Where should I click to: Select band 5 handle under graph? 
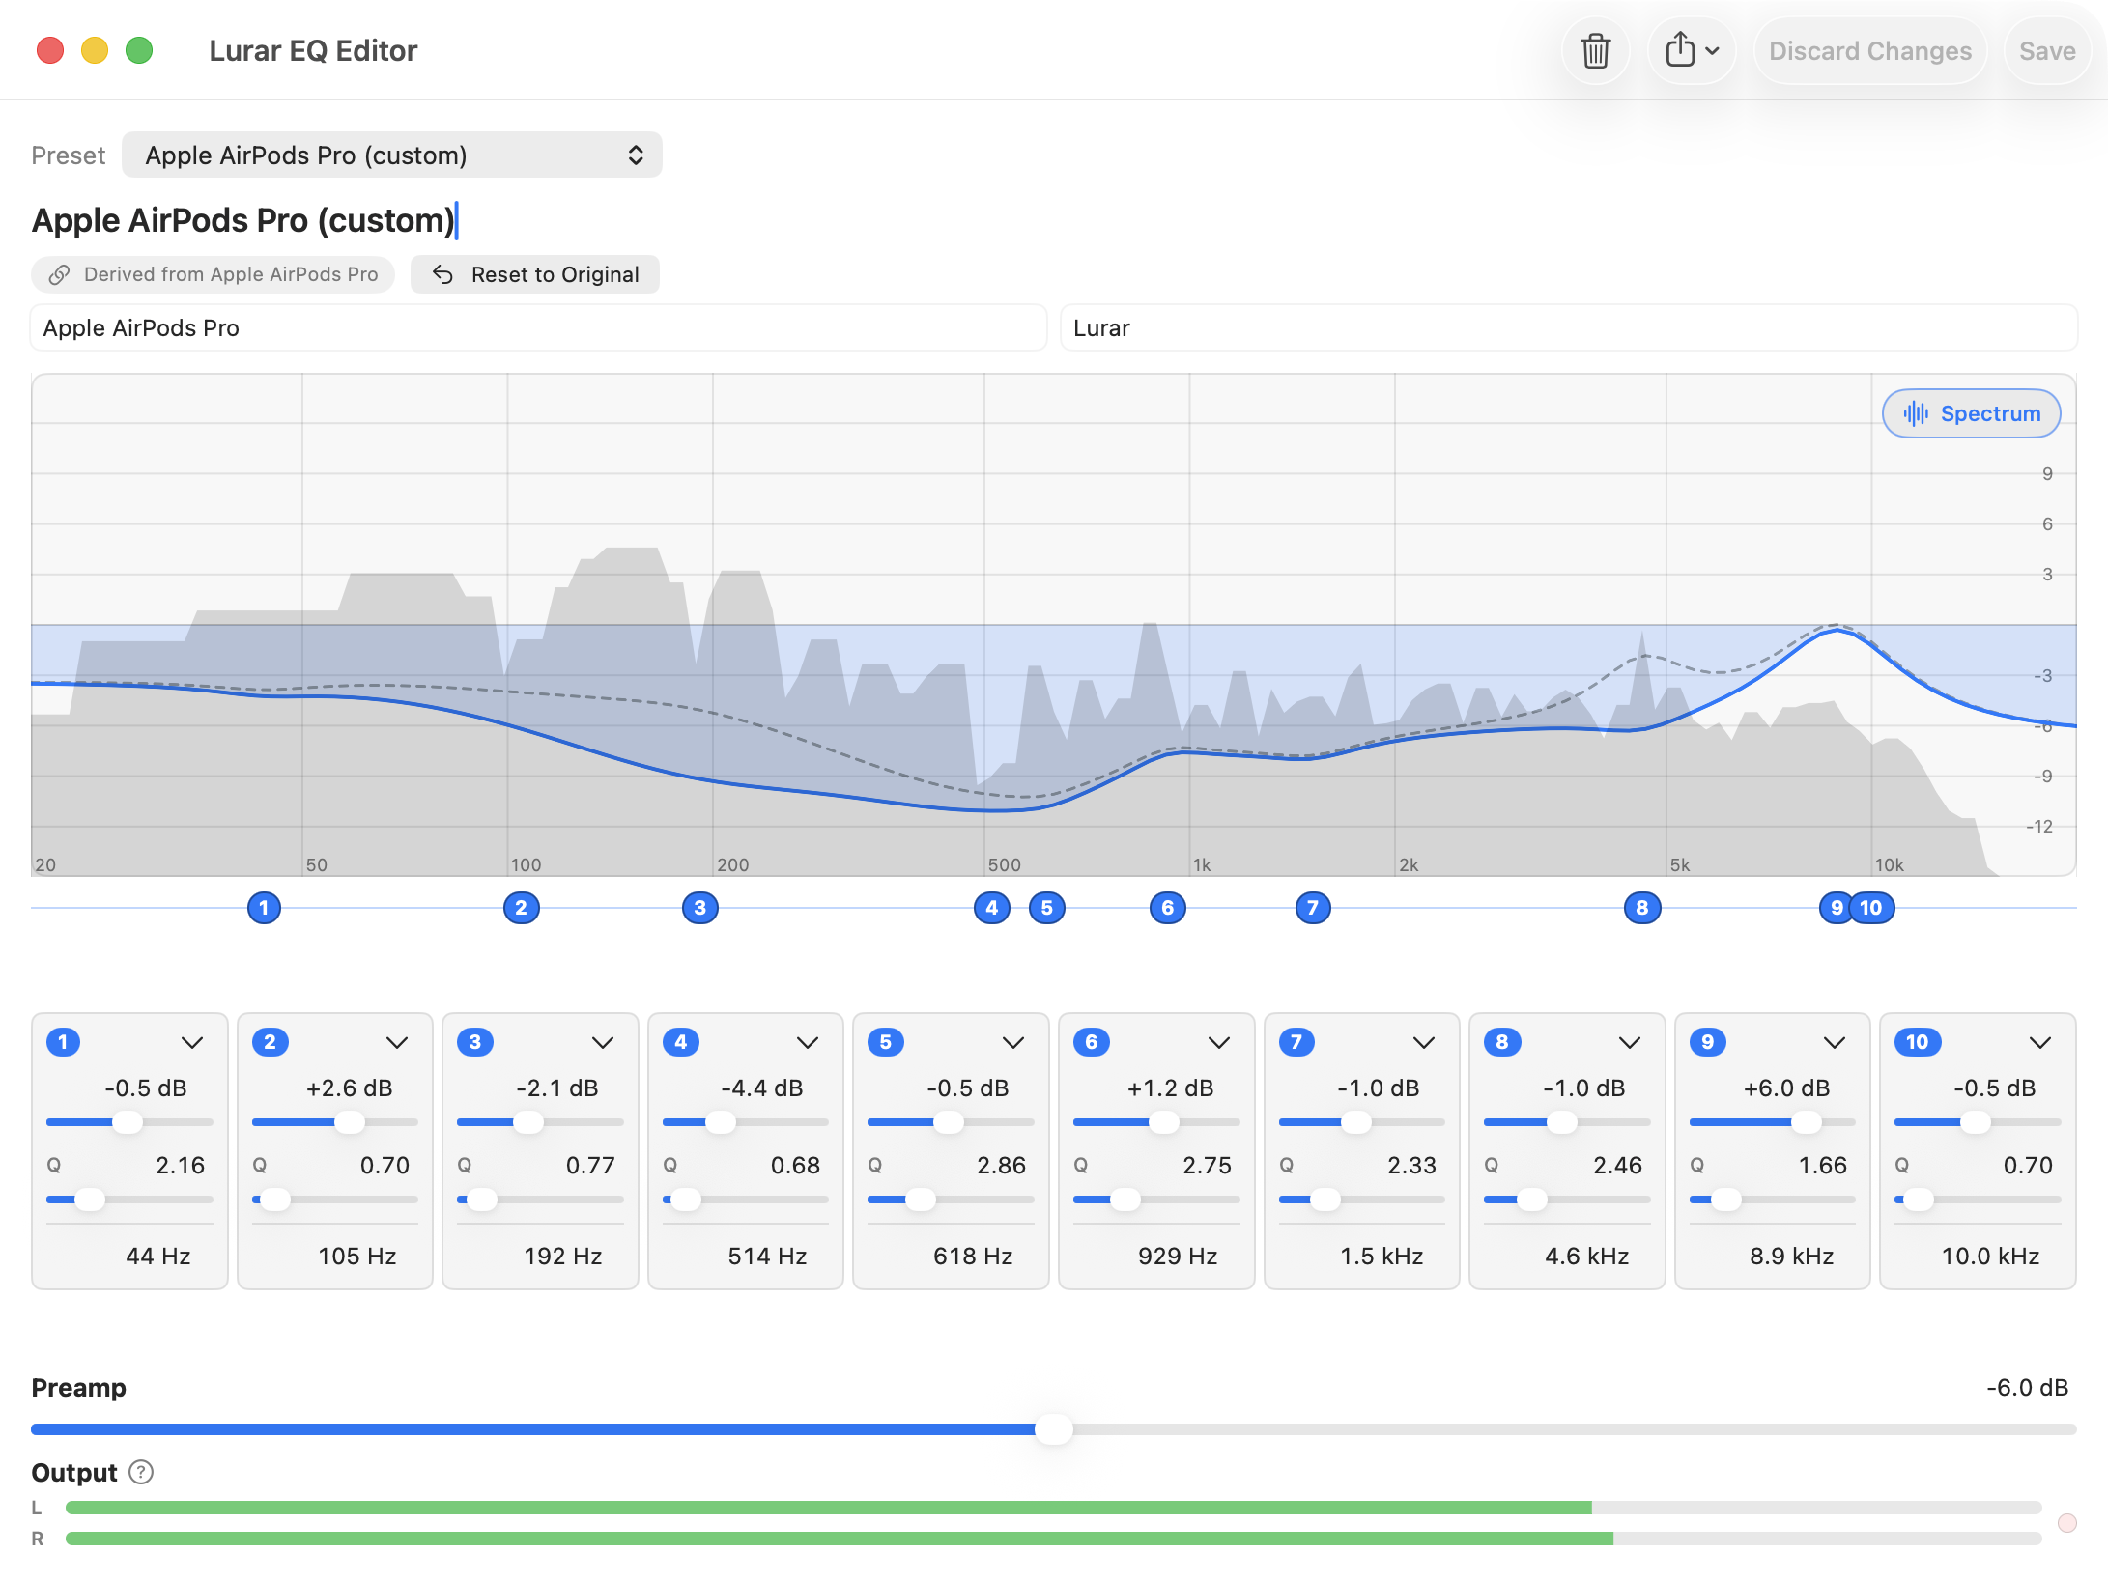pyautogui.click(x=1047, y=908)
